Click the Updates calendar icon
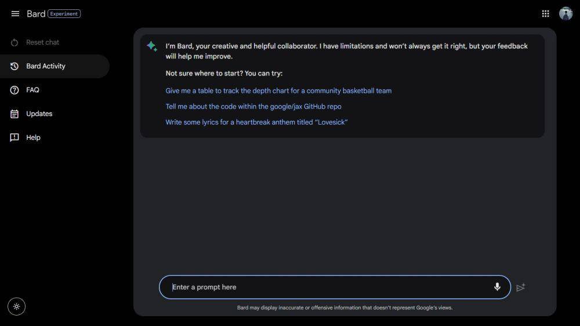Viewport: 580px width, 326px height. tap(14, 114)
